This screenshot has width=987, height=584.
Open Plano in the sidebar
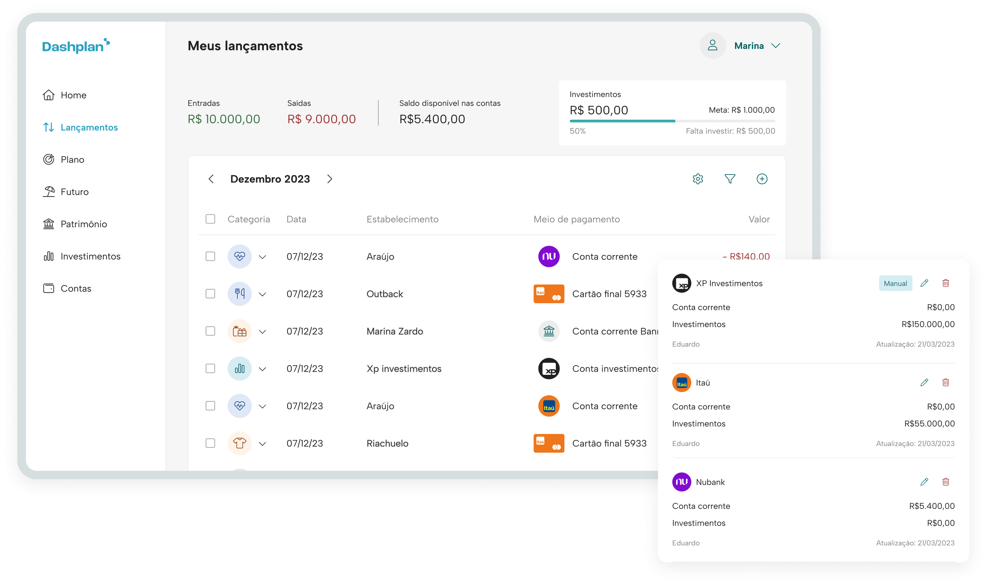(x=63, y=160)
